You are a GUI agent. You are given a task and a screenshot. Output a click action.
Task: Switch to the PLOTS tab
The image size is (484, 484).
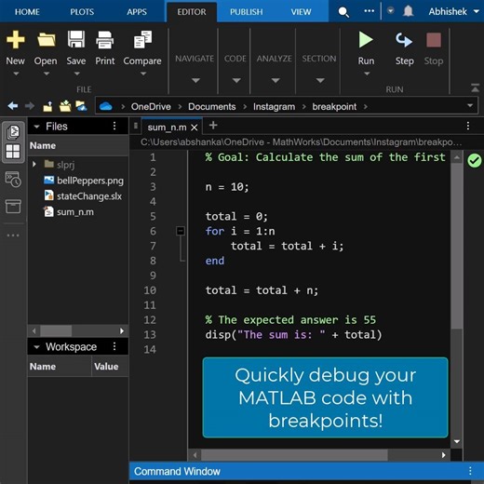pos(82,12)
